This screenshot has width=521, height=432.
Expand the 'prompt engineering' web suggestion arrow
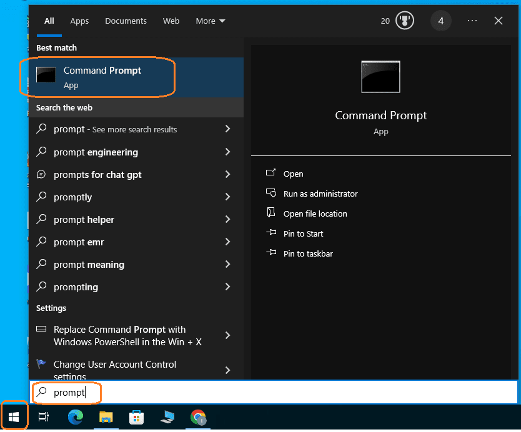pyautogui.click(x=227, y=152)
